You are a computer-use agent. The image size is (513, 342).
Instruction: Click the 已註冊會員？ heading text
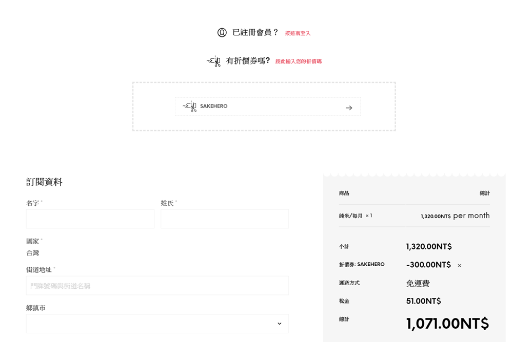click(255, 33)
